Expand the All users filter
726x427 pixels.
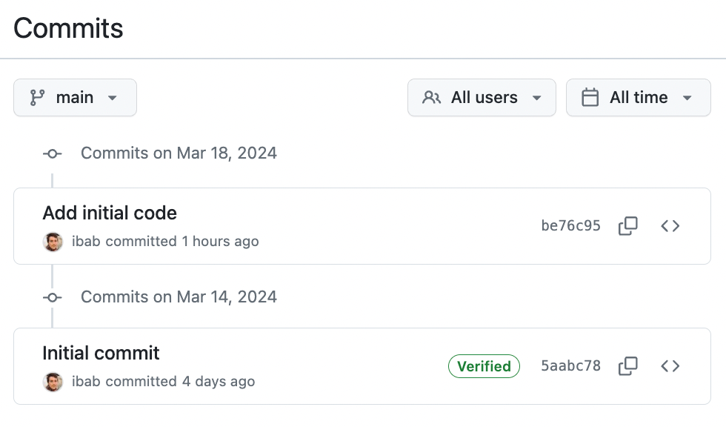(482, 97)
